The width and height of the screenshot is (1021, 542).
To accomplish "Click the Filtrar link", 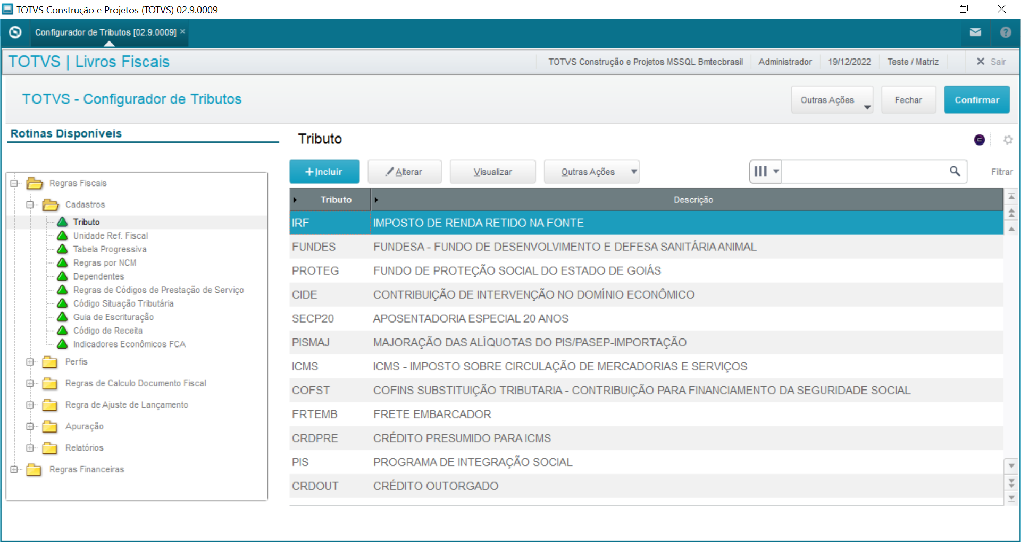I will tap(1002, 172).
